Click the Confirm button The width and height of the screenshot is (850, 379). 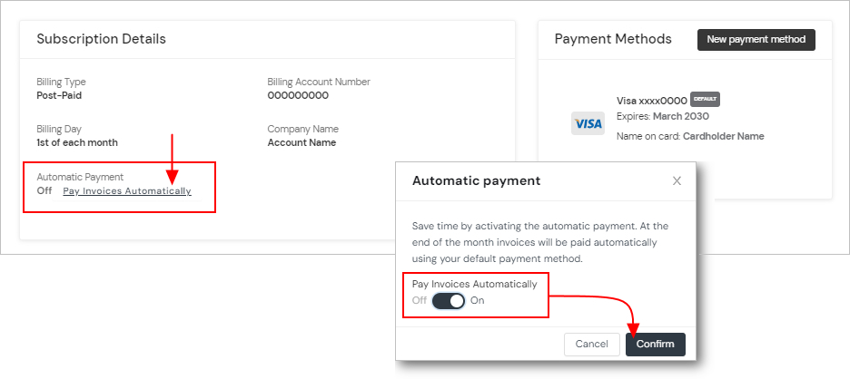pyautogui.click(x=655, y=345)
